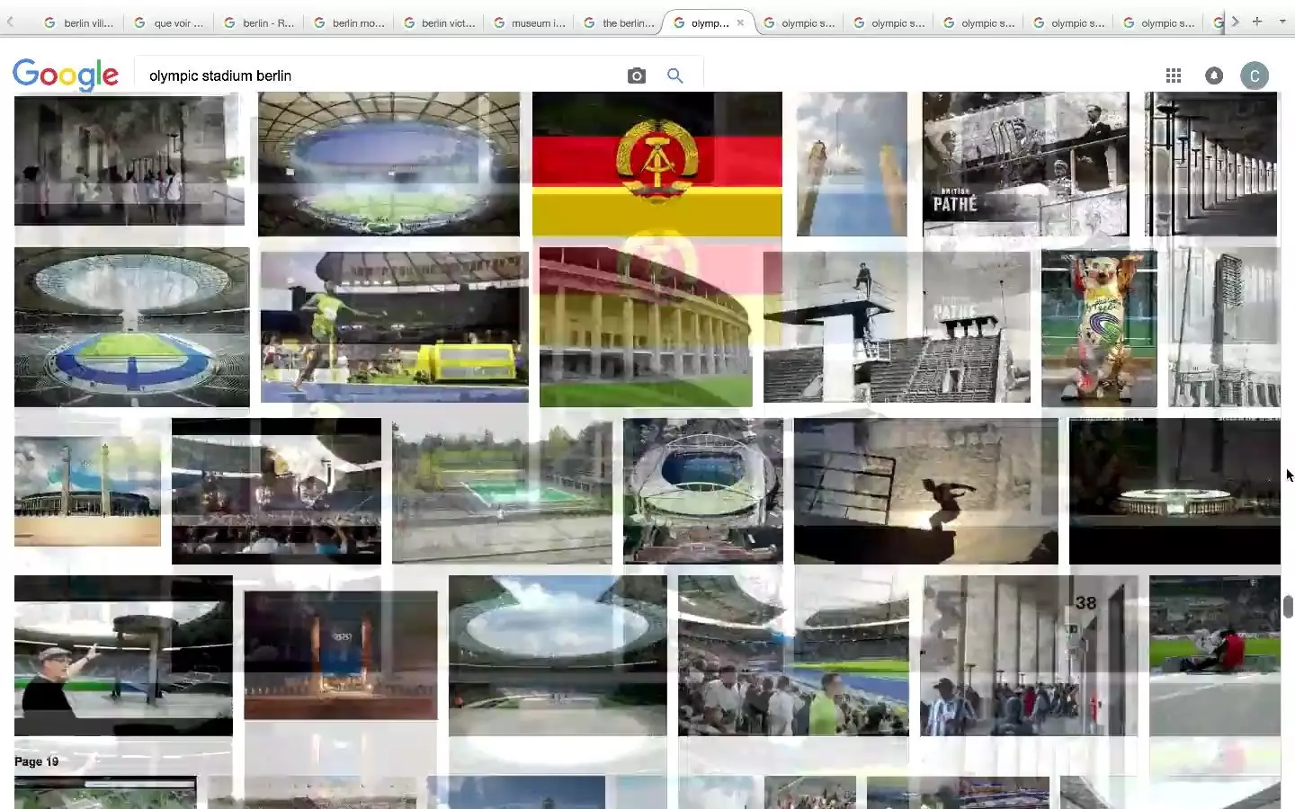
Task: Open a new browser tab
Action: tap(1257, 22)
